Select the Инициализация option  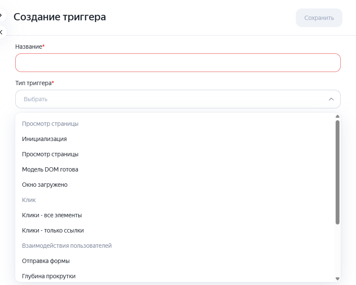point(175,139)
